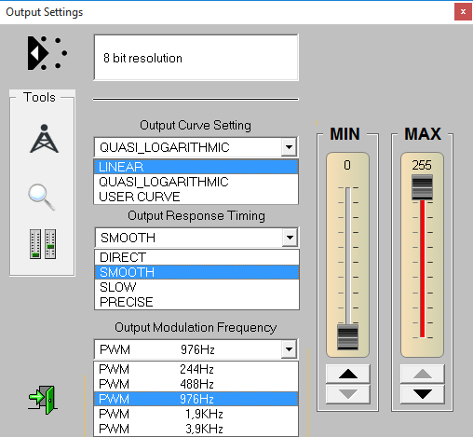Click the green exit door icon

pos(43,400)
